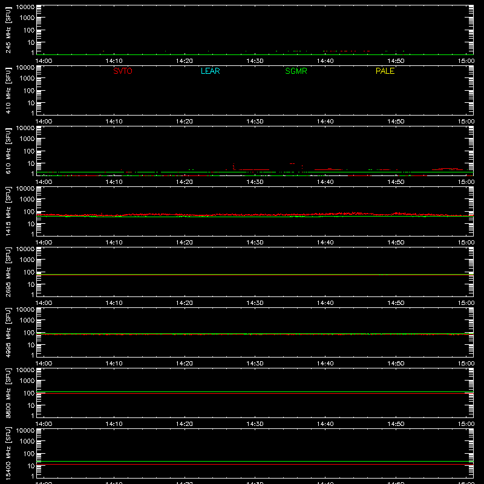
Task: Click the flat trace in the 2695 MHz panel
Action: [x=255, y=275]
